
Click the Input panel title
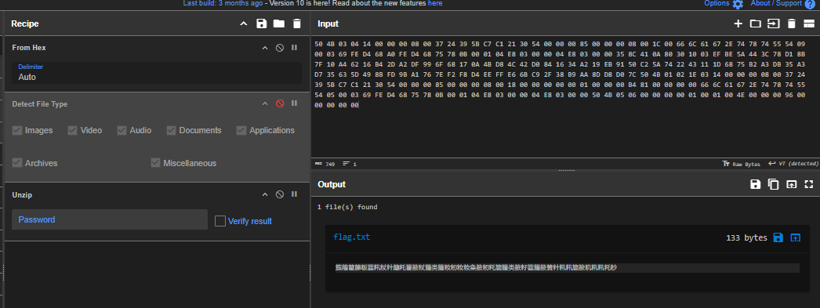tap(328, 24)
